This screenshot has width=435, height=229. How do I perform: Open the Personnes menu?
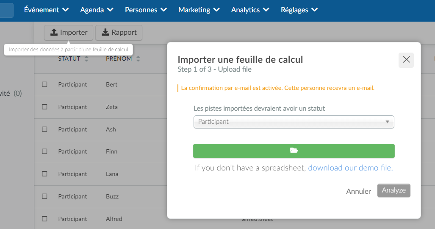146,10
